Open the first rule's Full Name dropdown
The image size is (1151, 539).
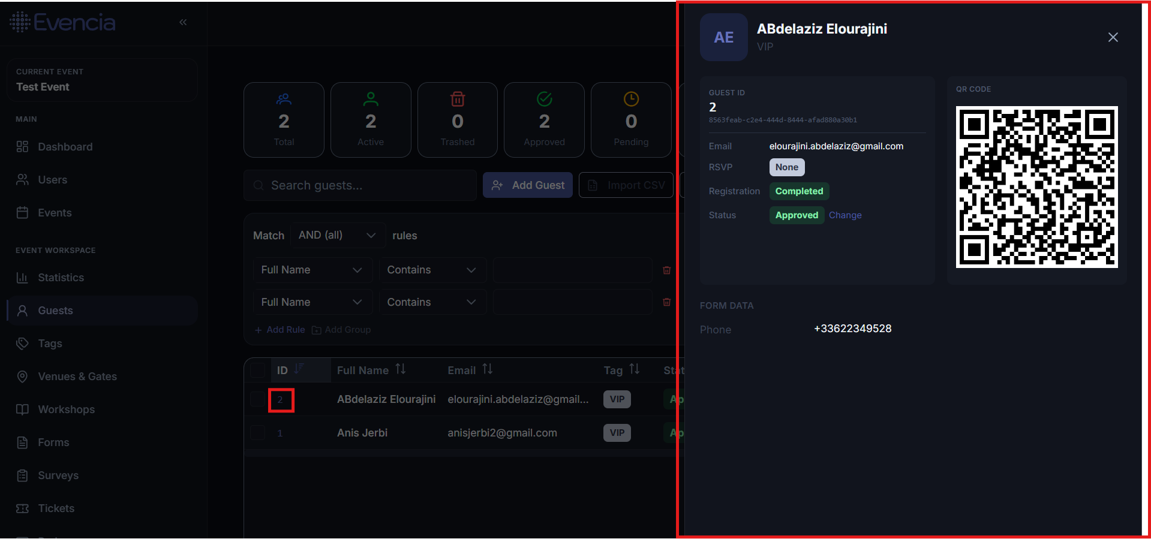[x=312, y=270]
